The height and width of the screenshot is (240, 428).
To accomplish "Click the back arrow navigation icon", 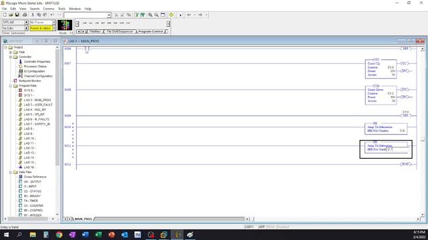I will coord(189,15).
